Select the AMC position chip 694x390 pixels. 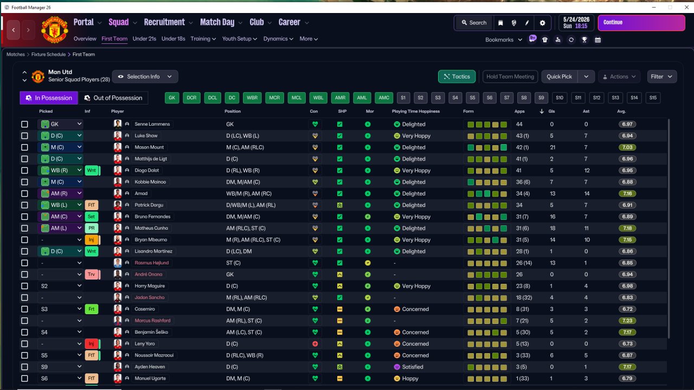pos(384,98)
